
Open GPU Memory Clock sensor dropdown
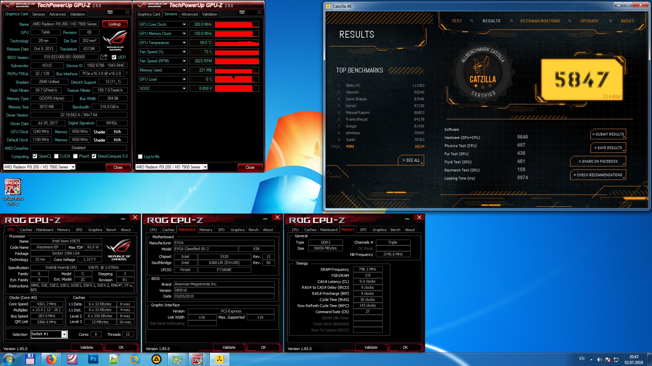tap(184, 34)
